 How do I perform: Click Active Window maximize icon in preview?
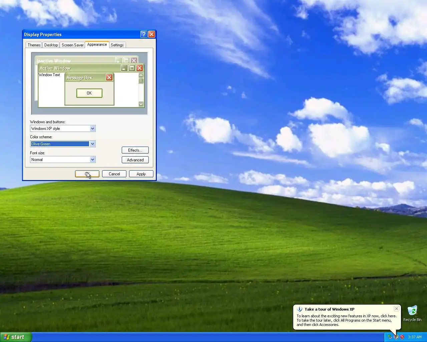(132, 68)
